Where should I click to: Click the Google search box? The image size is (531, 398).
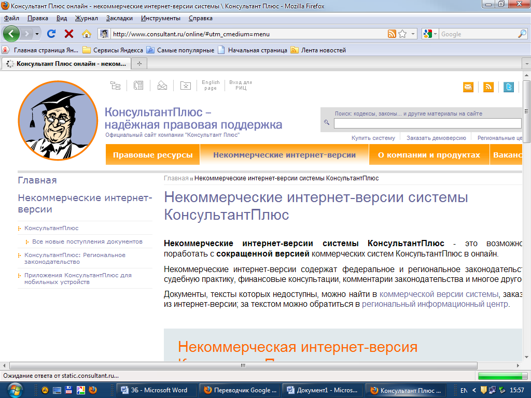(478, 34)
